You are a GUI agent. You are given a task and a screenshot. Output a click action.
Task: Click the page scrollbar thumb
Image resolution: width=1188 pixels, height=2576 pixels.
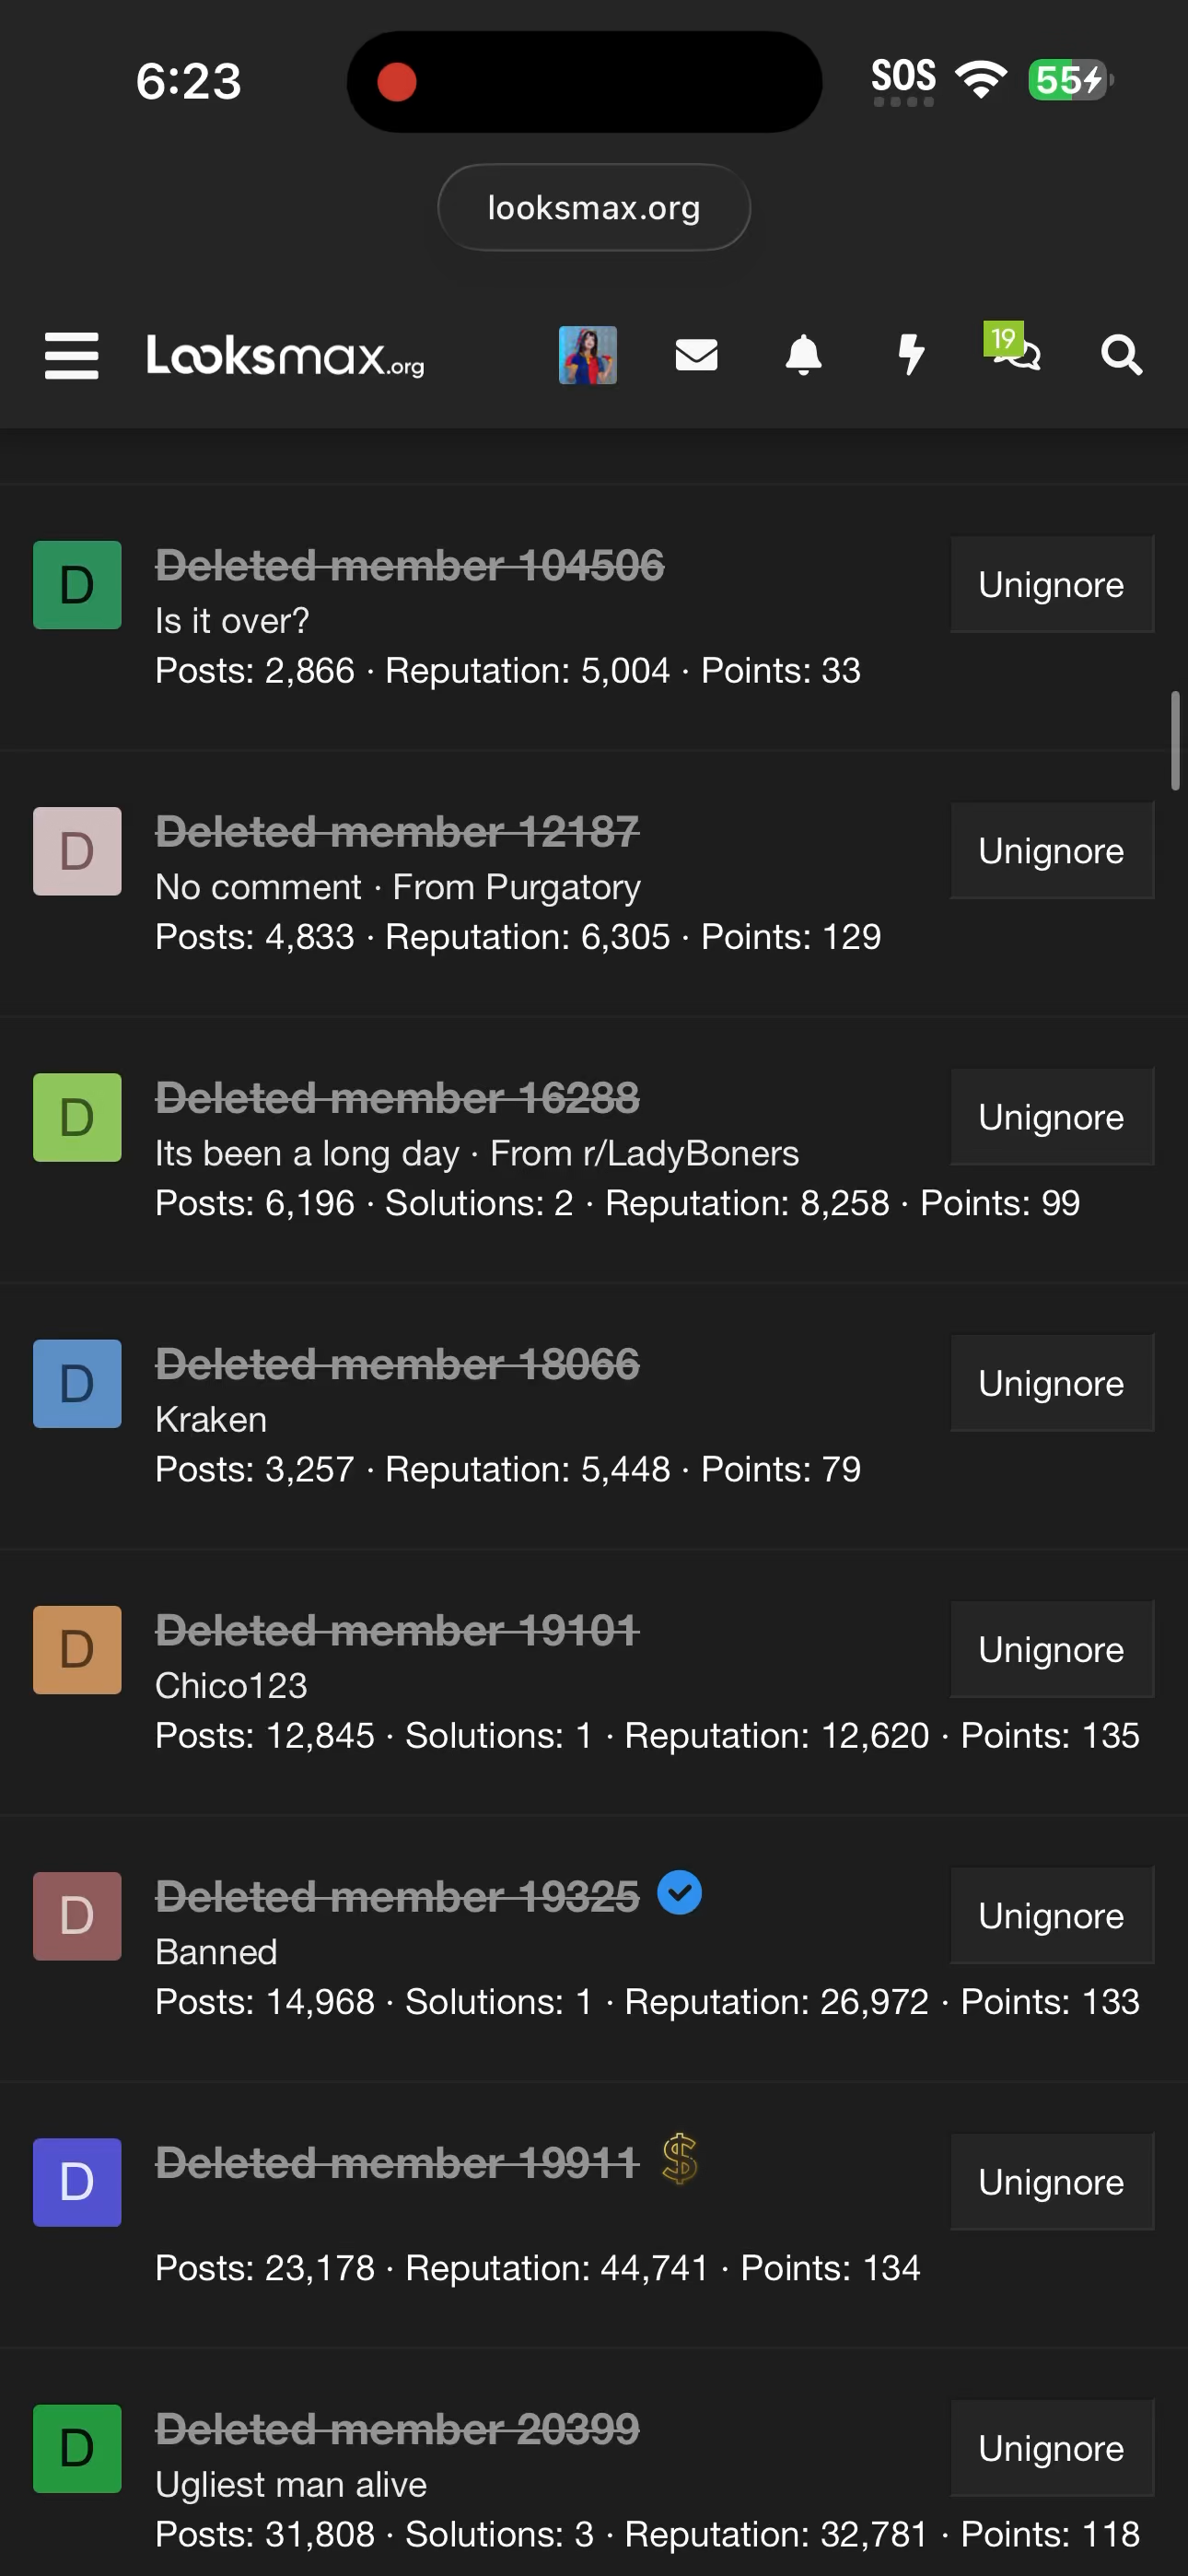coord(1175,740)
